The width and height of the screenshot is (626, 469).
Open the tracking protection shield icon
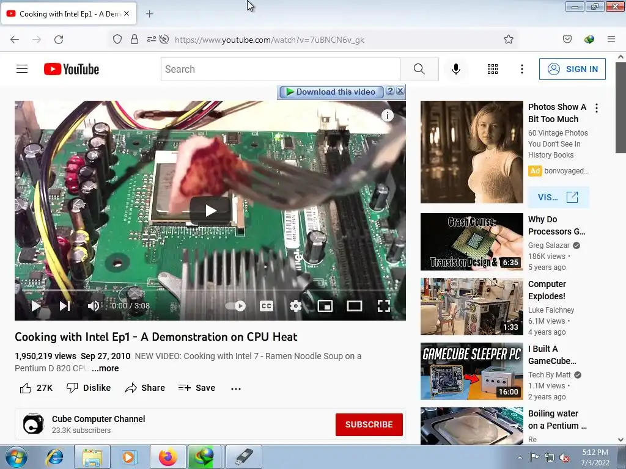click(117, 40)
